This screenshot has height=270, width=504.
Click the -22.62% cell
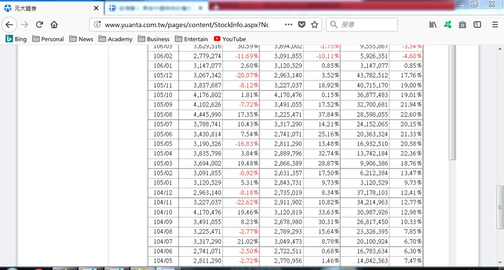[x=246, y=202]
